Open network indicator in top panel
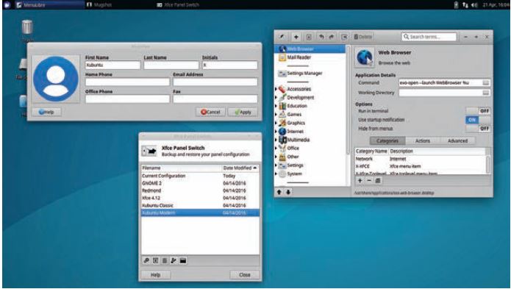 click(x=465, y=5)
